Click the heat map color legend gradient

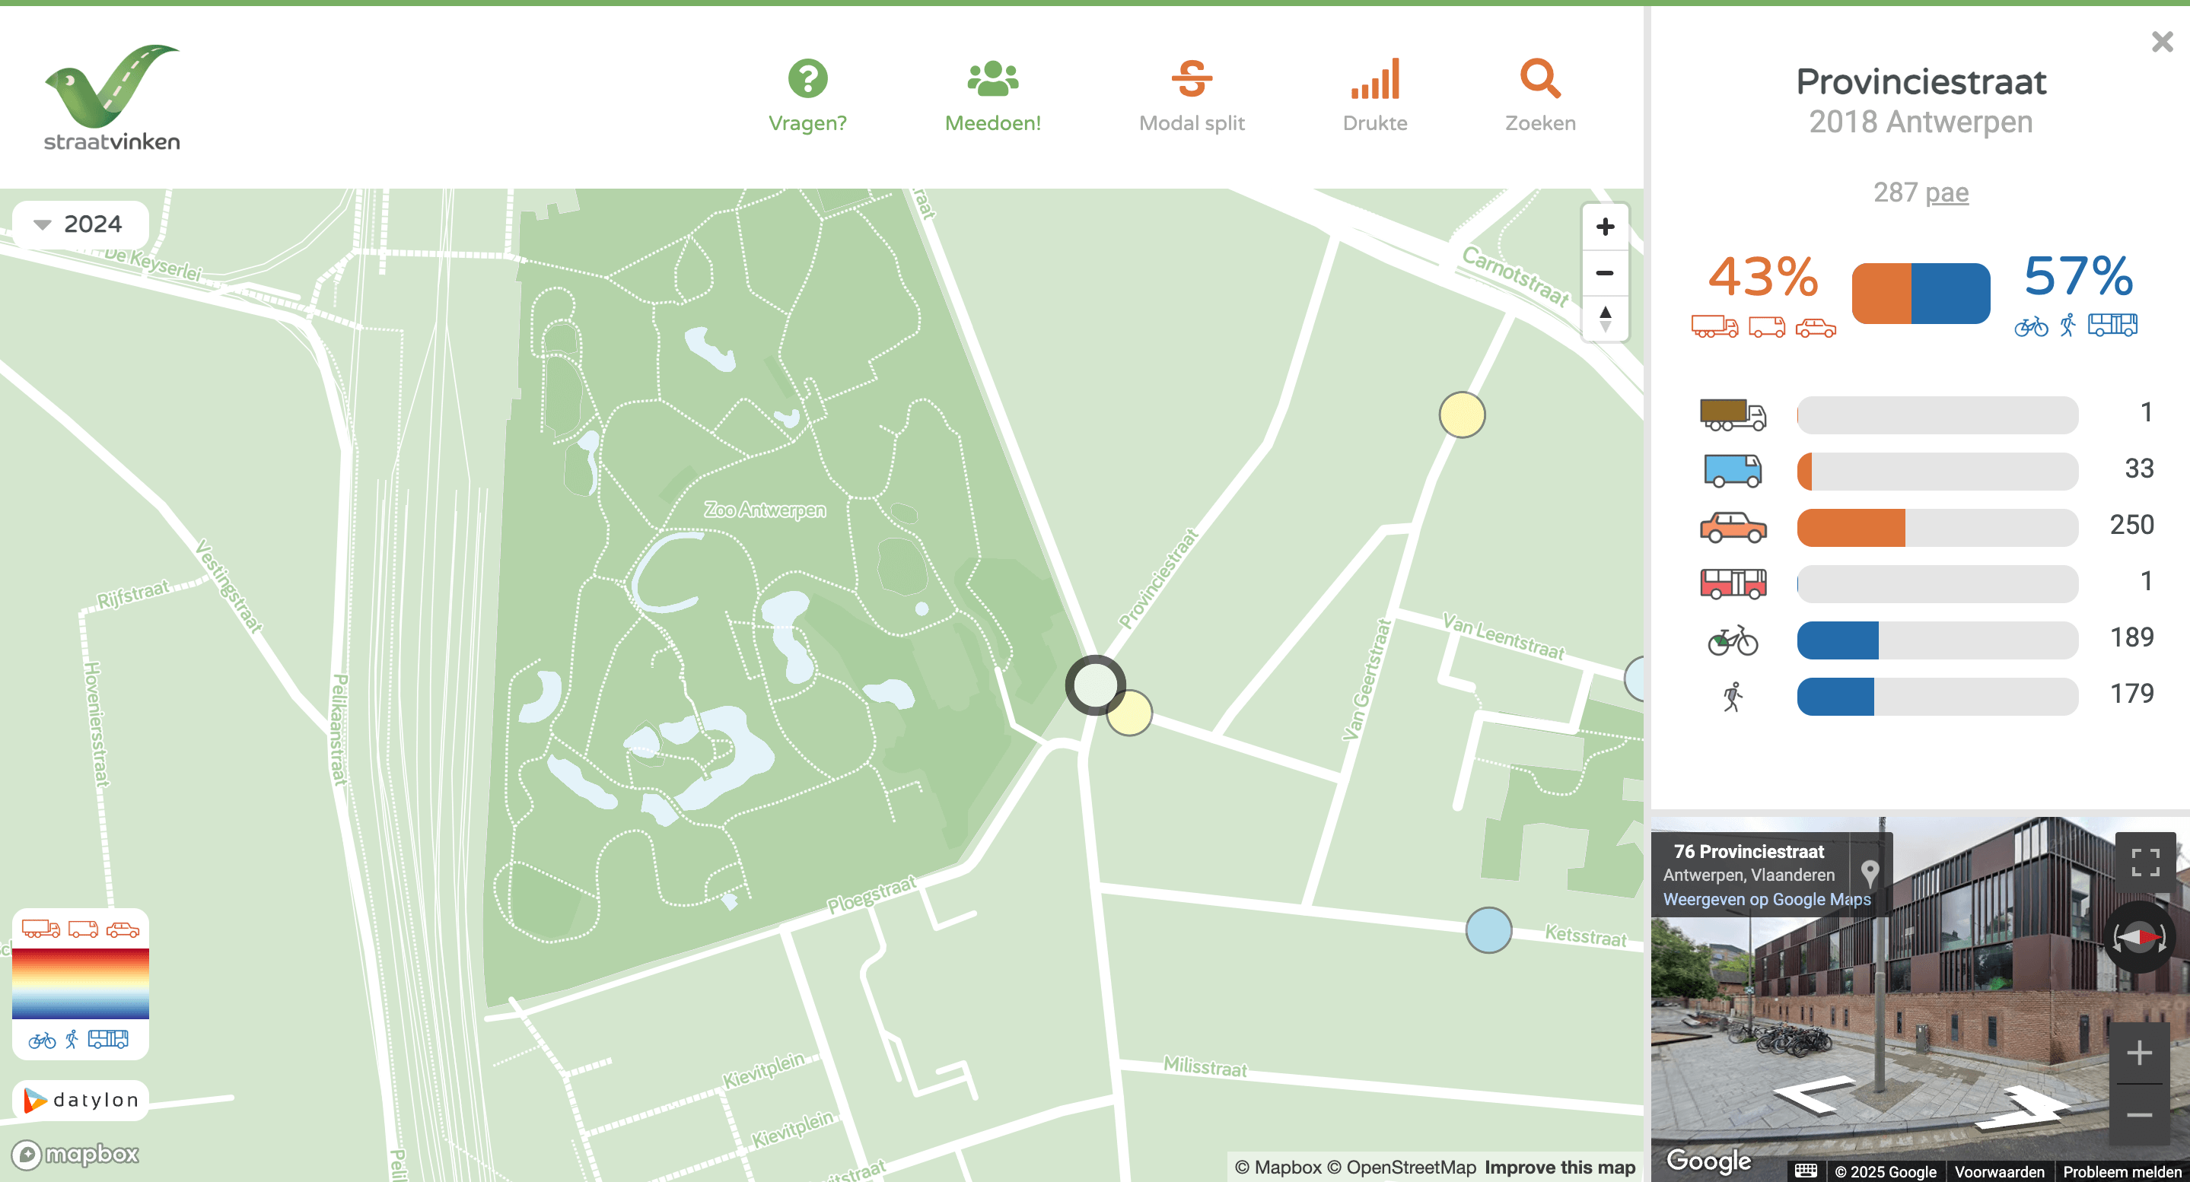click(79, 986)
